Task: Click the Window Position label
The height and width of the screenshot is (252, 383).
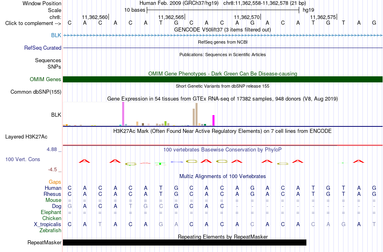Action: click(x=42, y=3)
